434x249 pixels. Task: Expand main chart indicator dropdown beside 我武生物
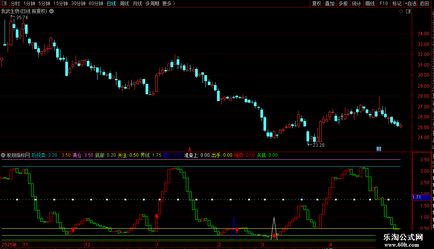51,11
